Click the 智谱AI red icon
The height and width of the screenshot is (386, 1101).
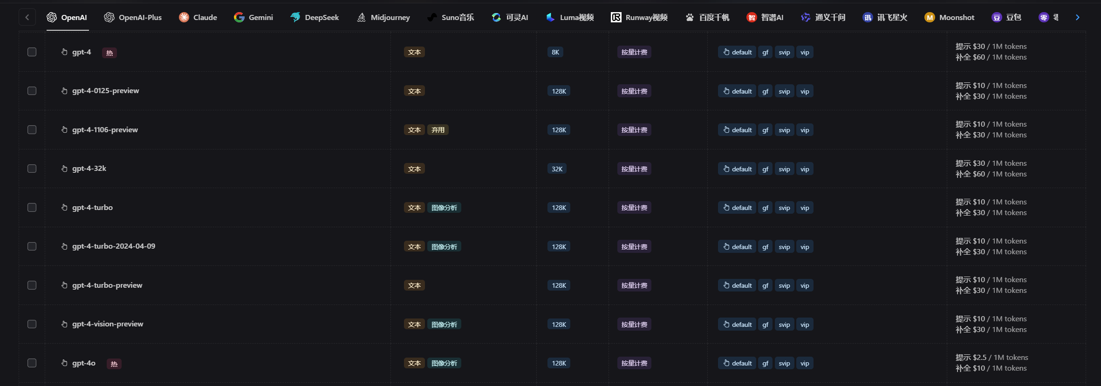(x=752, y=17)
